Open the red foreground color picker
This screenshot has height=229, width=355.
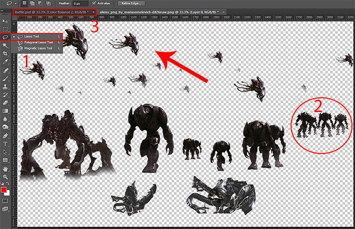(4, 189)
